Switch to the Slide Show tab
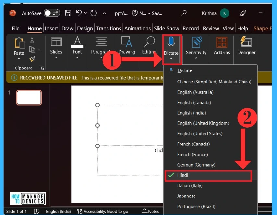 tap(166, 29)
